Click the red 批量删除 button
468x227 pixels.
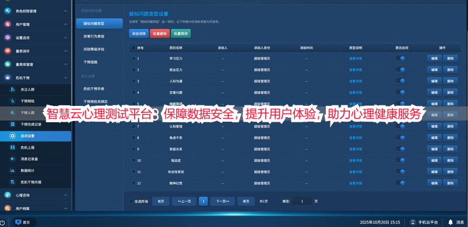[160, 33]
